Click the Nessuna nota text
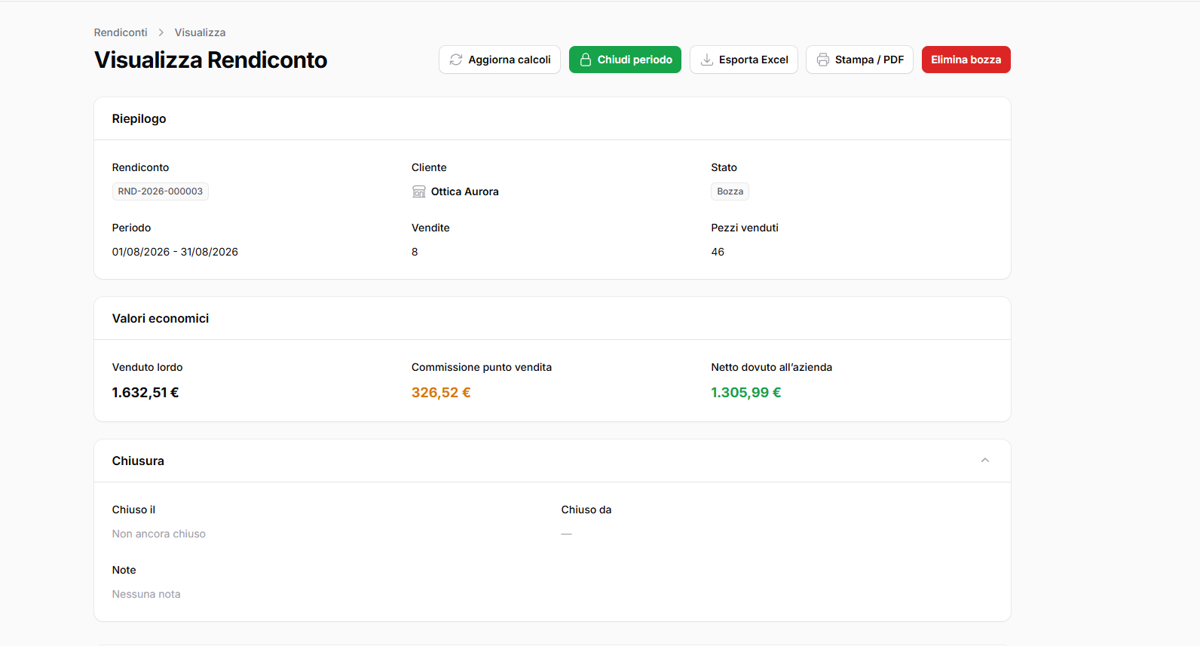 click(146, 594)
